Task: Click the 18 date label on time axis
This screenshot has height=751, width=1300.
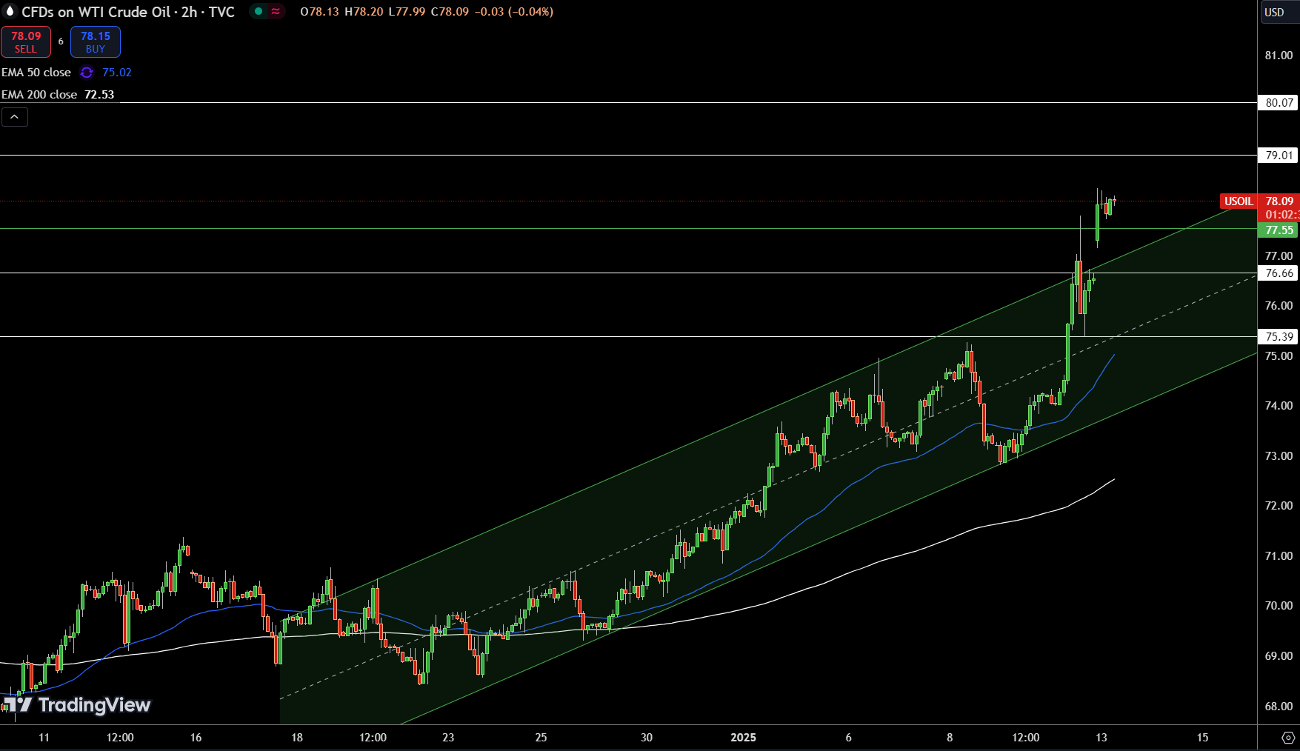Action: click(297, 738)
